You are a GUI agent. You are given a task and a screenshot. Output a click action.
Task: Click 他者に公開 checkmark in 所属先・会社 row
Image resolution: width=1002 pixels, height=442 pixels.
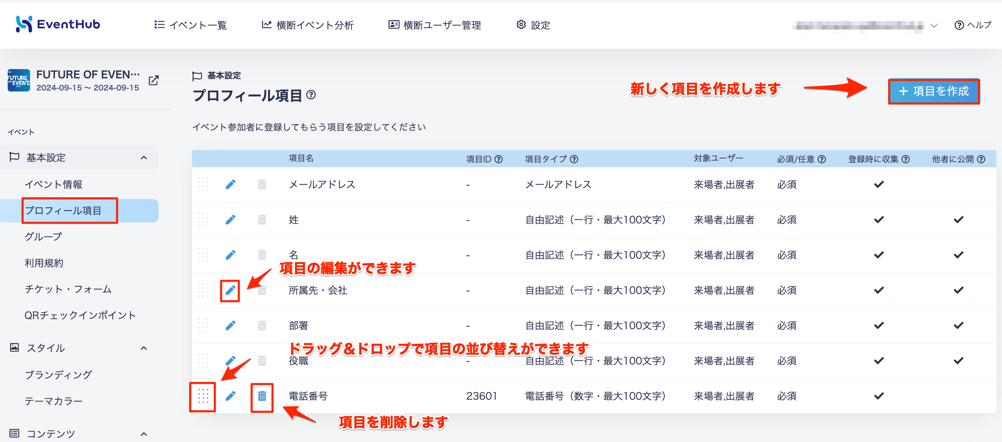[958, 290]
